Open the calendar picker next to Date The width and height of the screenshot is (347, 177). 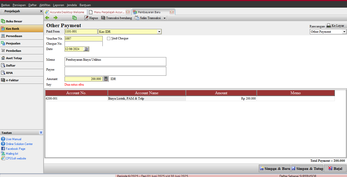(x=86, y=49)
